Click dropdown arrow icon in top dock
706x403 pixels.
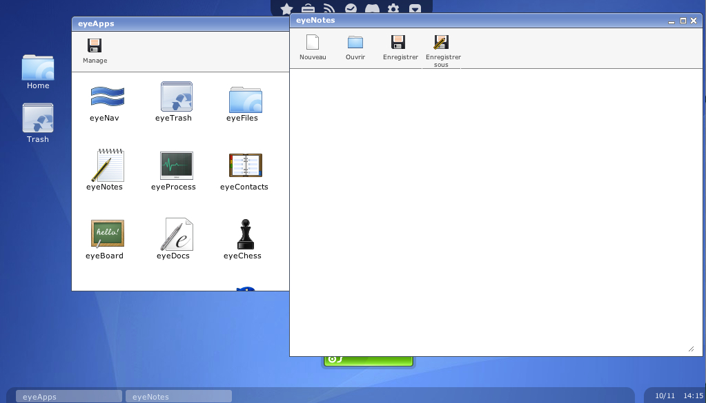tap(415, 8)
